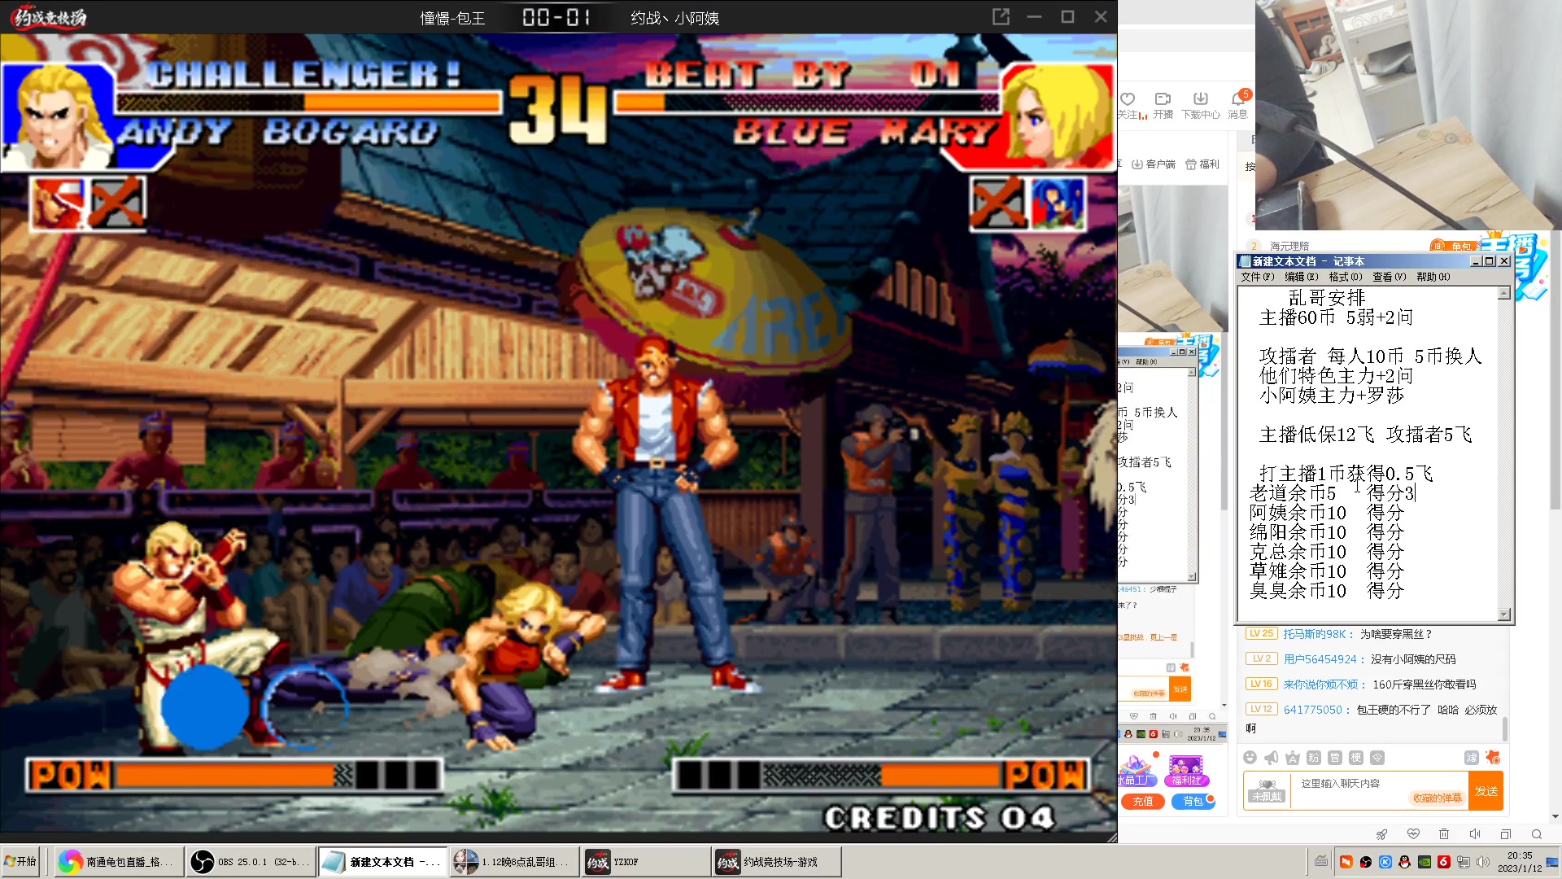Open 下载中心 download icon
This screenshot has height=879, width=1562.
click(x=1201, y=99)
